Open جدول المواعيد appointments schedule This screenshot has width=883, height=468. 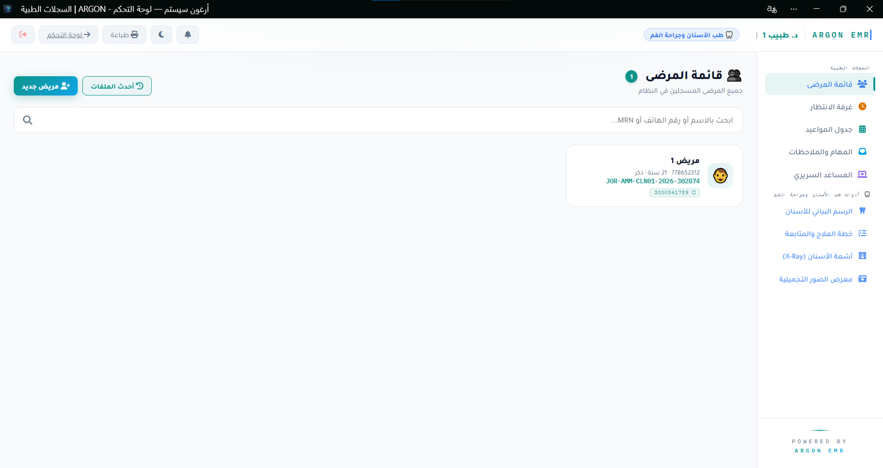[820, 129]
